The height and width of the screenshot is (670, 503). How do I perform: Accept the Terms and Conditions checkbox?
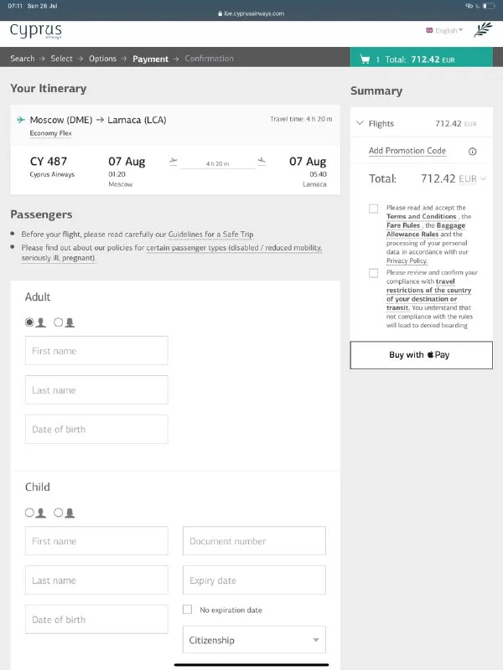[373, 209]
